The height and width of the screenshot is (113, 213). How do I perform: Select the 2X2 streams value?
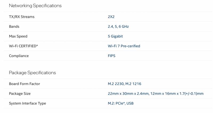(x=111, y=17)
